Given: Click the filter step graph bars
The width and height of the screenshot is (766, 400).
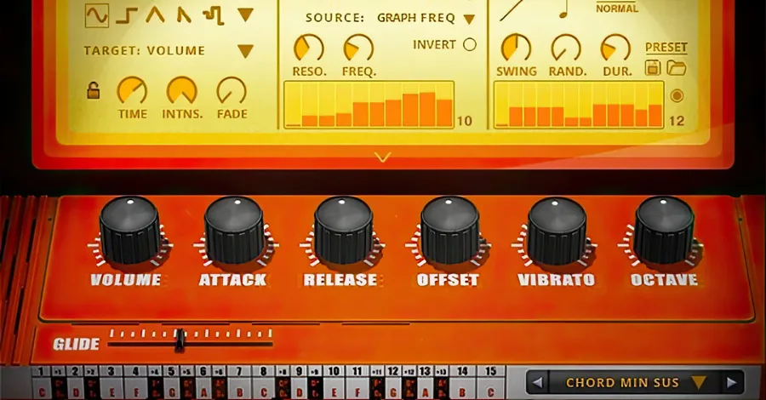Looking at the screenshot, I should (x=369, y=105).
